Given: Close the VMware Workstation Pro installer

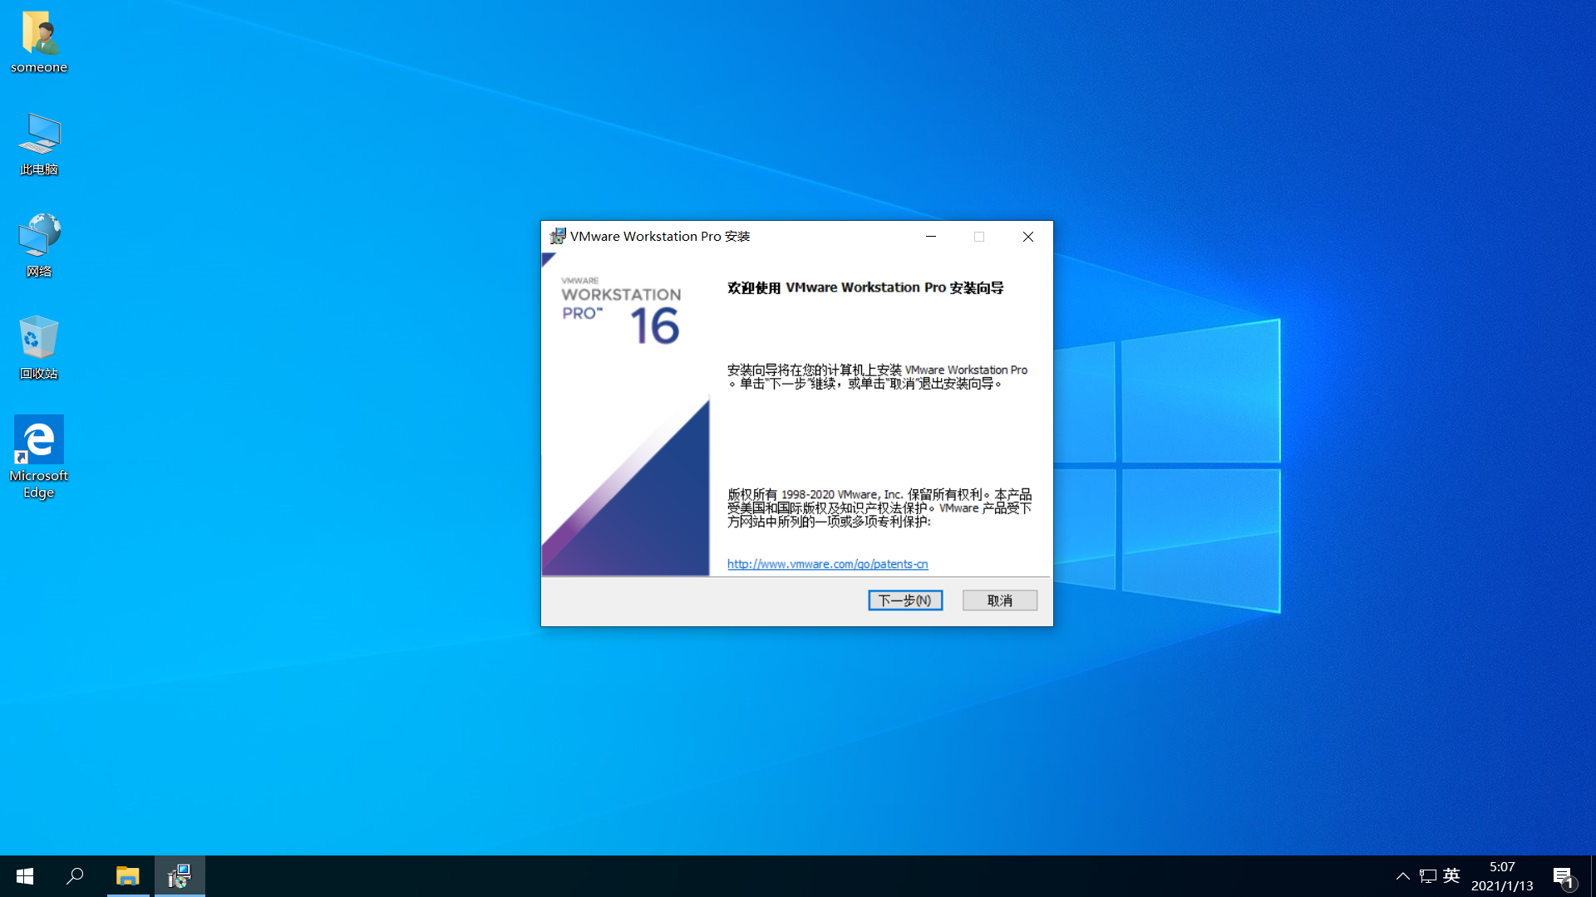Looking at the screenshot, I should 1028,237.
